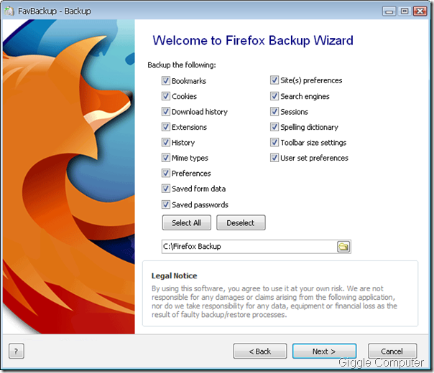This screenshot has height=373, width=434.
Task: Click the Welcome to Firefox Backup Wizard title
Action: 253,40
